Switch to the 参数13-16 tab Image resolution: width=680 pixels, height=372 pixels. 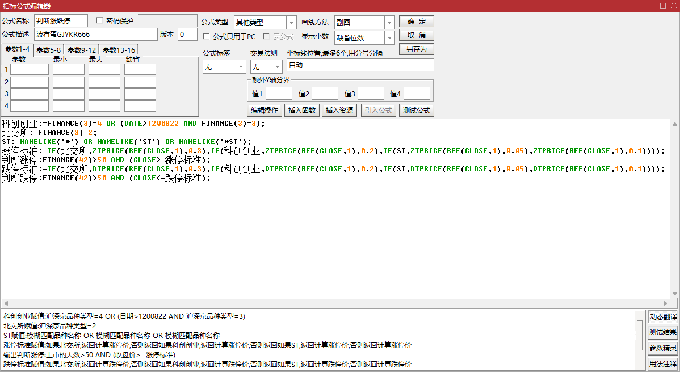tap(119, 50)
